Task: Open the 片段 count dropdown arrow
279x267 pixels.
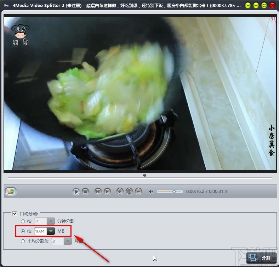Action: click(x=68, y=241)
